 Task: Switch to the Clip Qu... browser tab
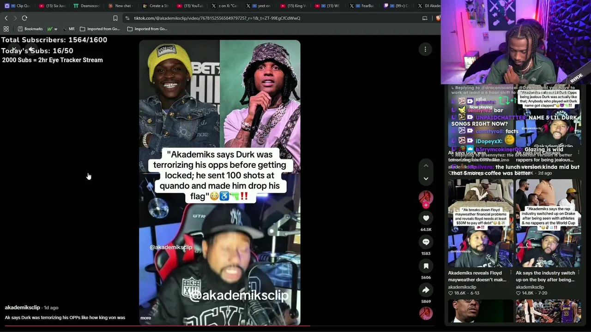(18, 6)
